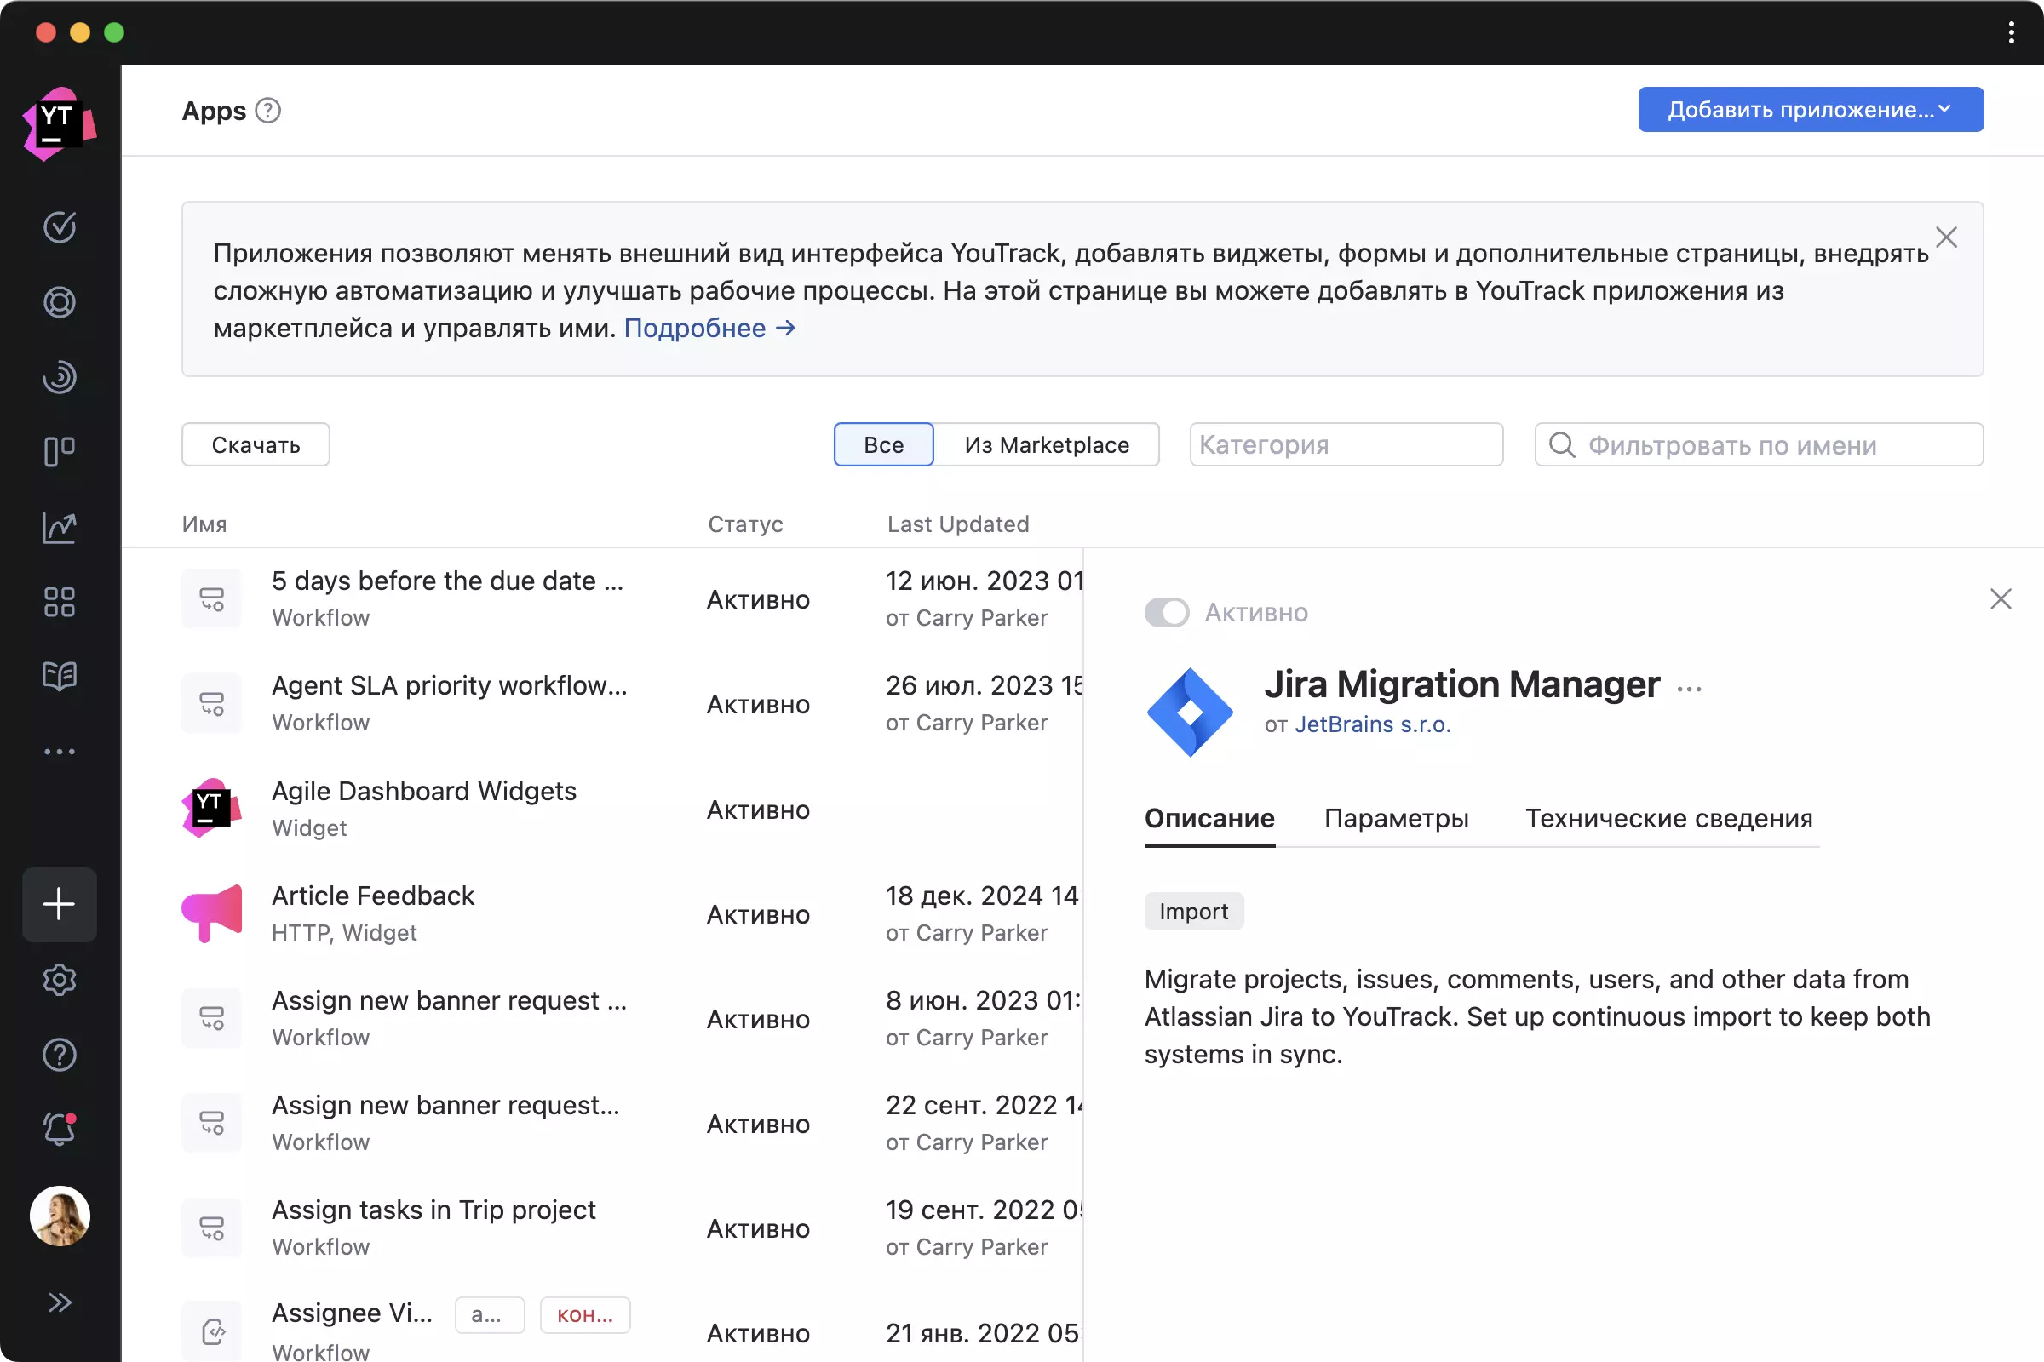
Task: Open the "Категория" dropdown field
Action: point(1346,444)
